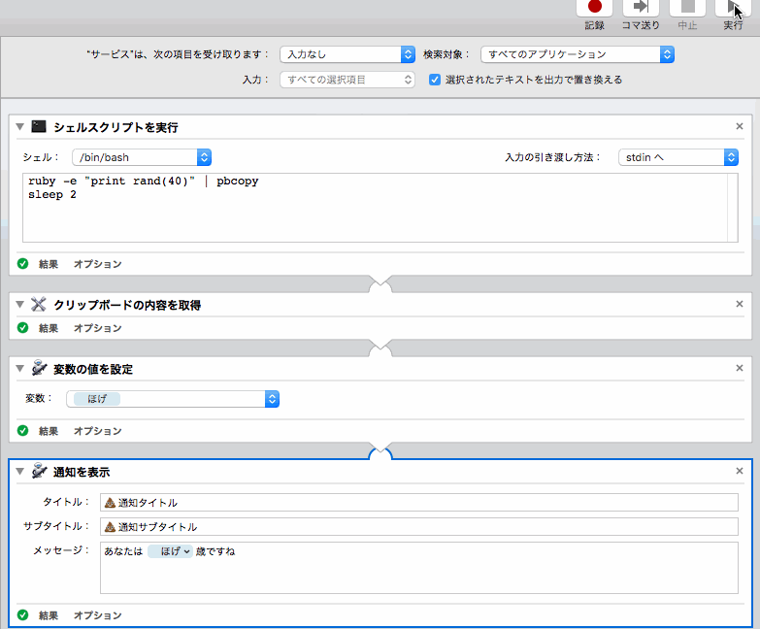
Task: Show 結果 of シェルスクリプトを実行
Action: click(49, 264)
